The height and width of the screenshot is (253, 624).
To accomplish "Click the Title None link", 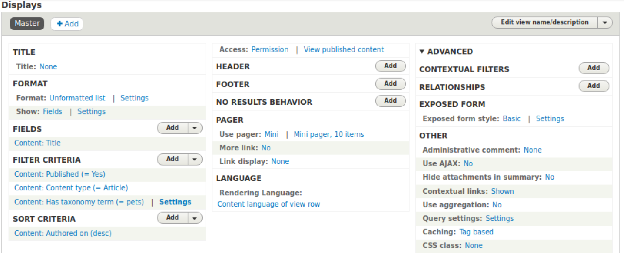I will 48,67.
